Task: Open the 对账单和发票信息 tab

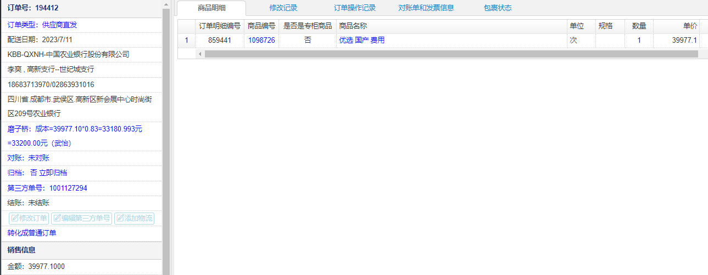Action: (x=426, y=8)
